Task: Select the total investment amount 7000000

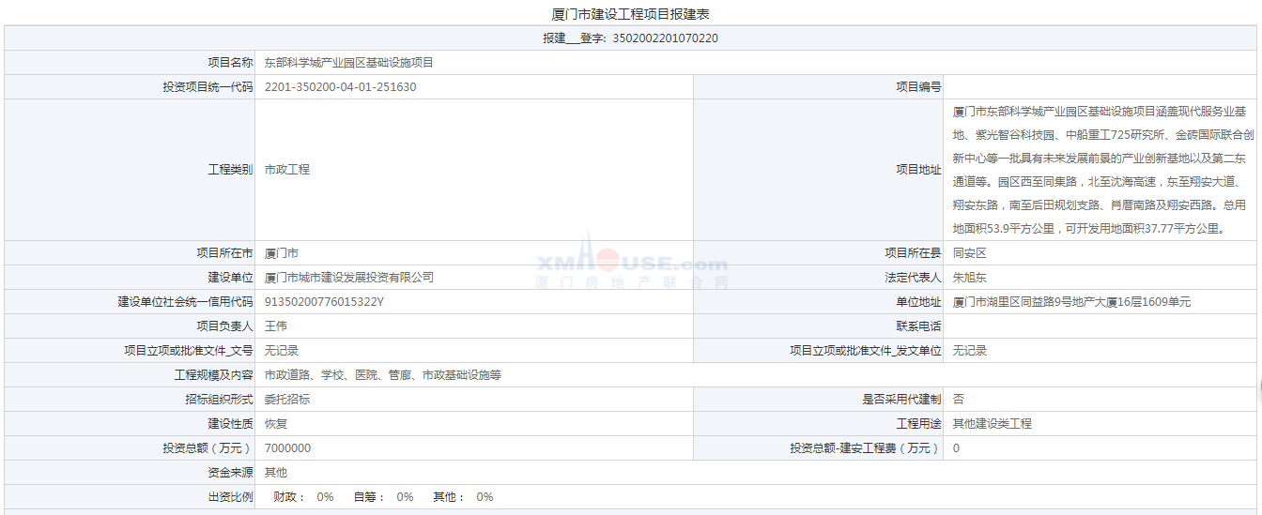Action: pos(287,448)
